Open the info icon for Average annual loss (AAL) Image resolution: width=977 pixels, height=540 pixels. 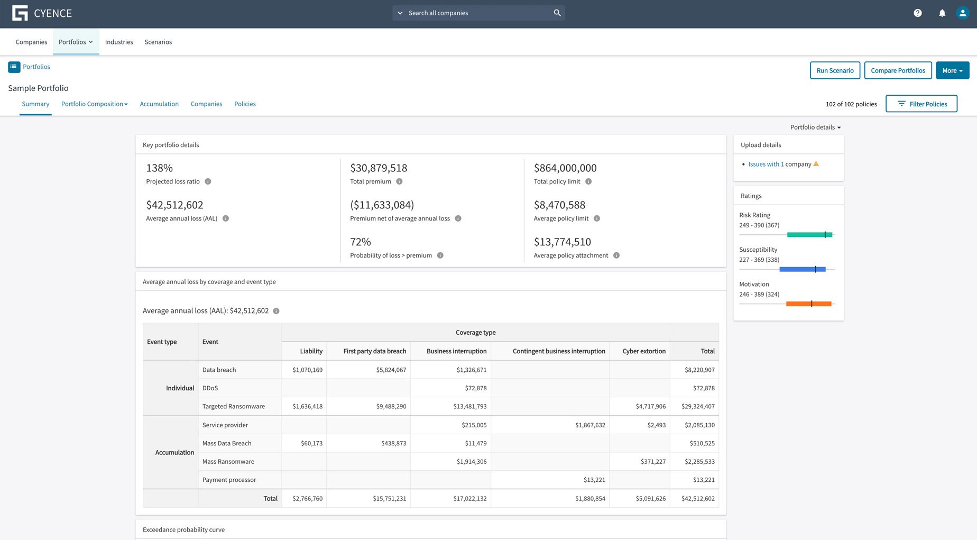coord(226,218)
